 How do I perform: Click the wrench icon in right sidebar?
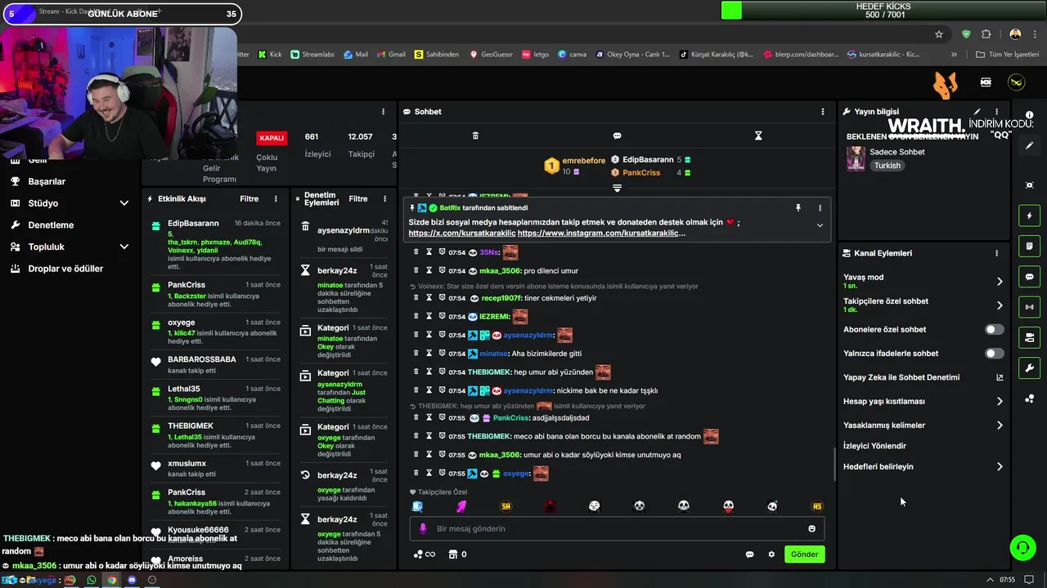pyautogui.click(x=1029, y=367)
